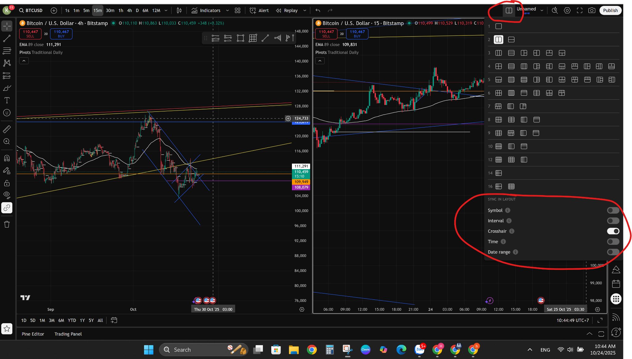632x359 pixels.
Task: Turn off Crosshair sync toggle
Action: 613,231
